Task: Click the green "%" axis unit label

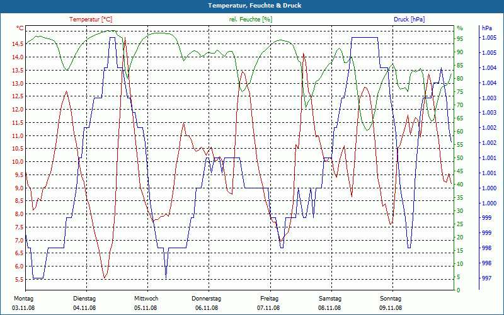Action: (x=460, y=28)
